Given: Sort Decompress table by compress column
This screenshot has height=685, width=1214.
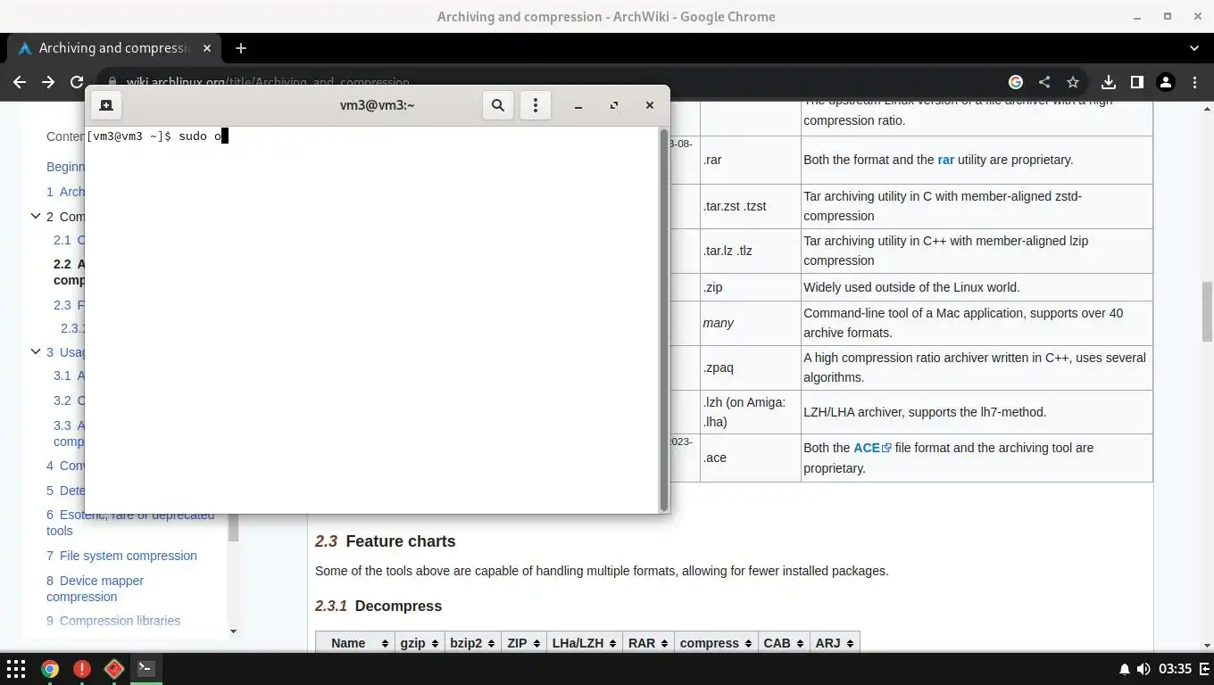Looking at the screenshot, I should [716, 643].
